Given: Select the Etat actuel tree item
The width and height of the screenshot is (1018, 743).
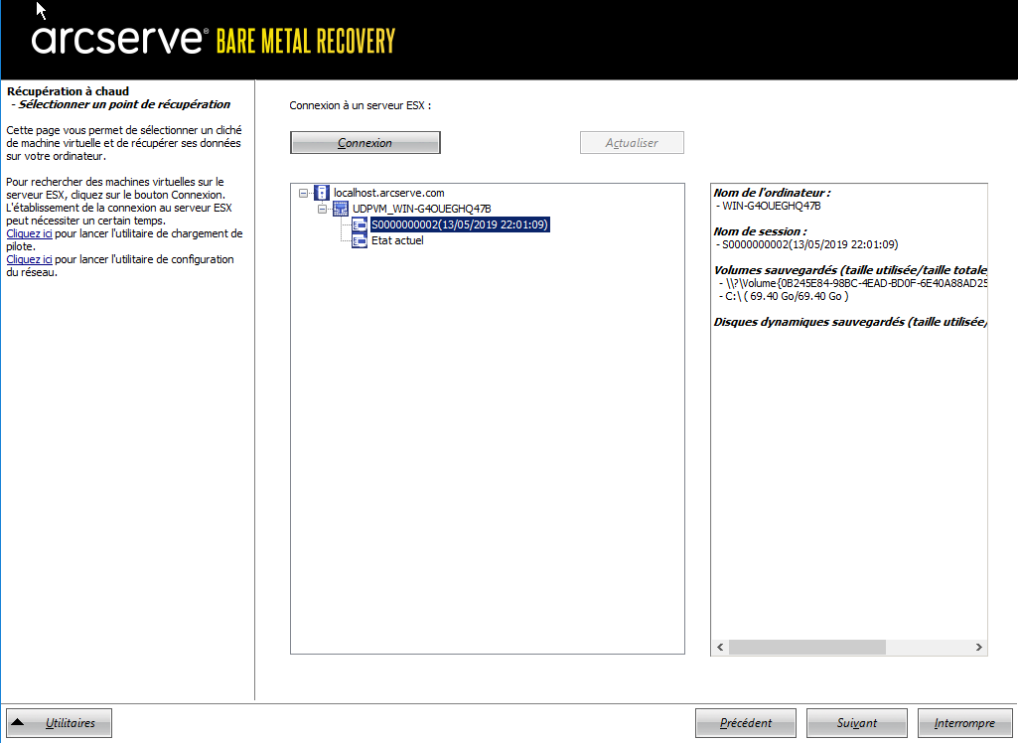Looking at the screenshot, I should point(397,240).
